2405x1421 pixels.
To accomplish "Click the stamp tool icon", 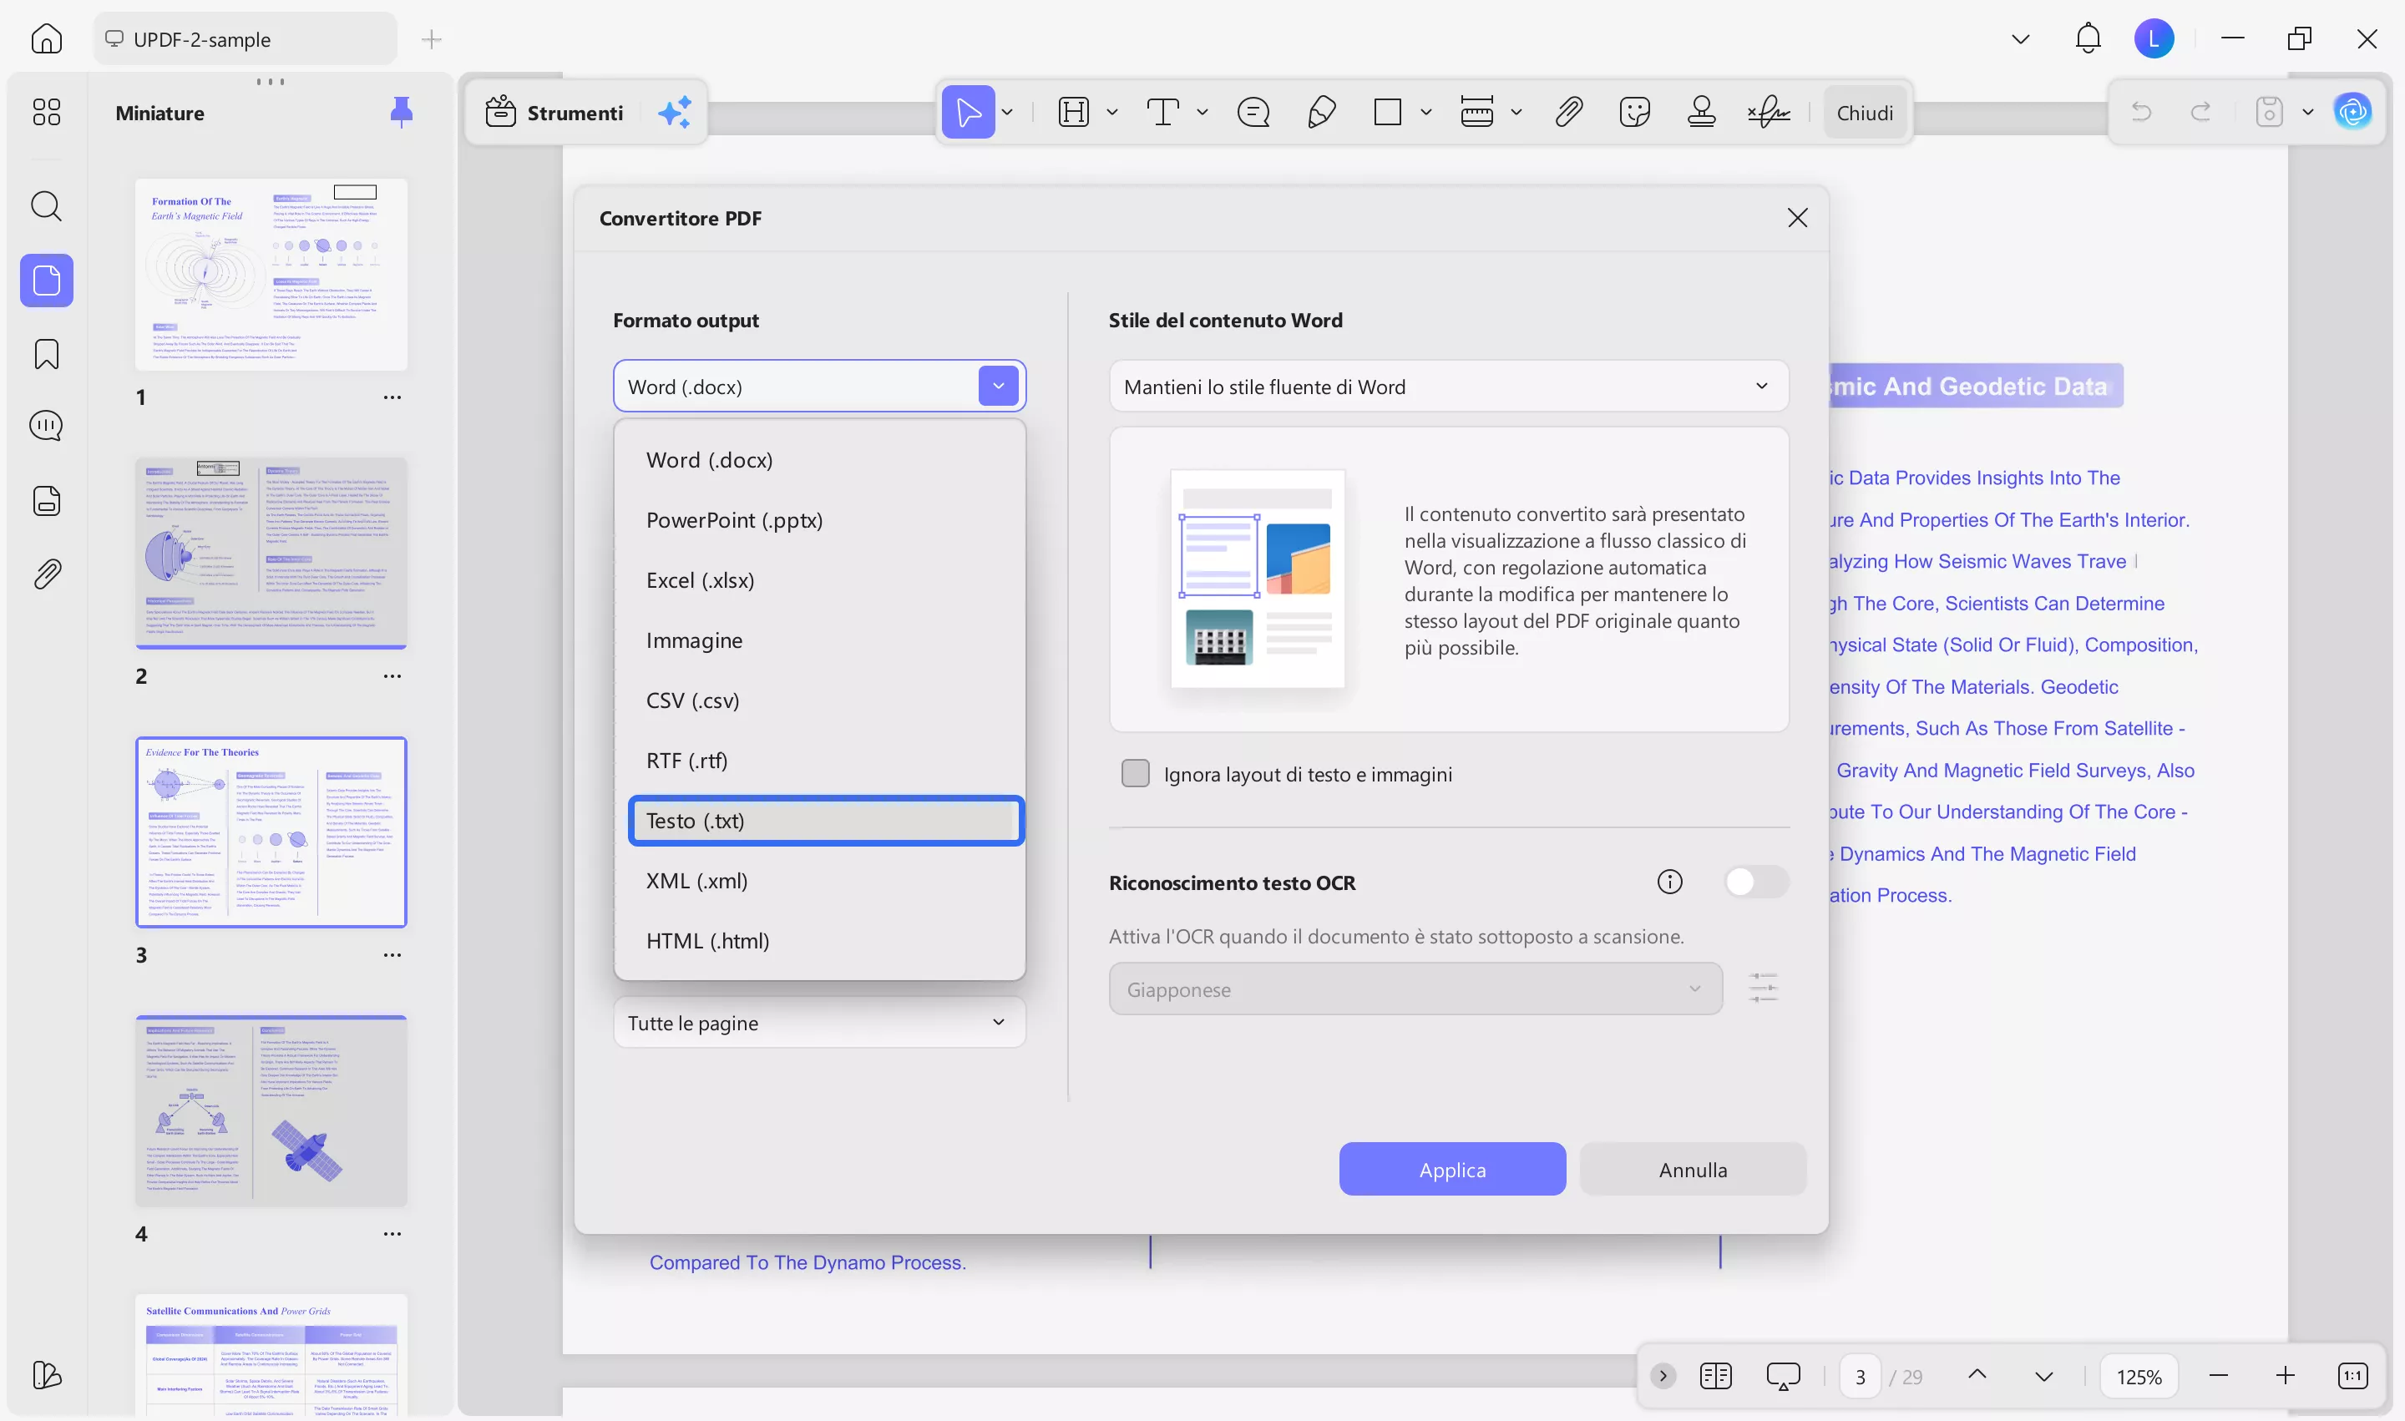I will tap(1701, 112).
